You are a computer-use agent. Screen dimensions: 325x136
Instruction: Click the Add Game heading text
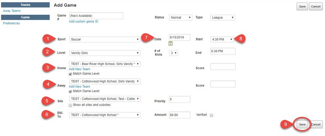click(65, 5)
